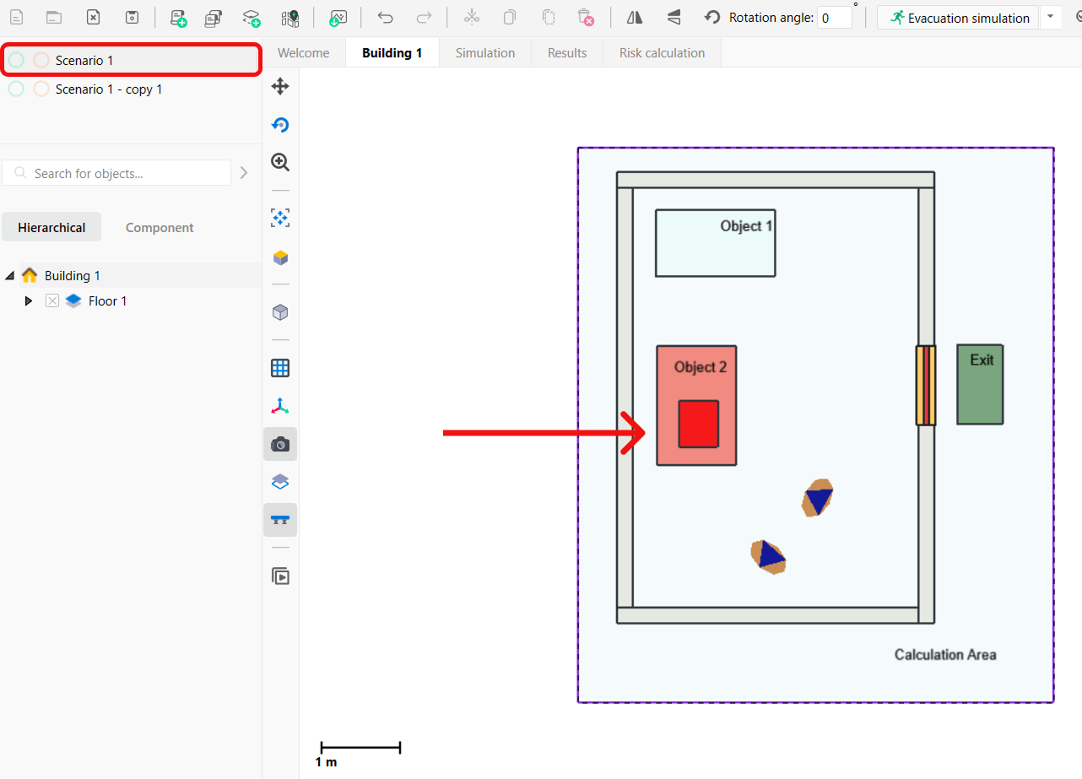The image size is (1082, 779).
Task: Switch to Component view button
Action: click(x=160, y=228)
